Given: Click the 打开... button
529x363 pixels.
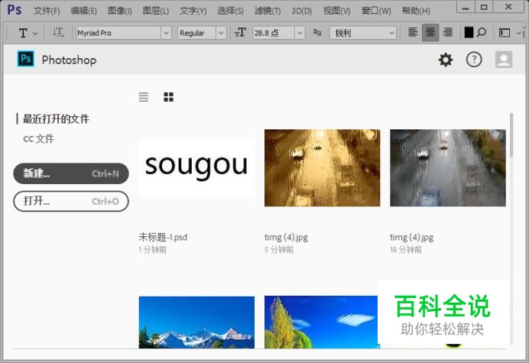Looking at the screenshot, I should click(x=71, y=201).
